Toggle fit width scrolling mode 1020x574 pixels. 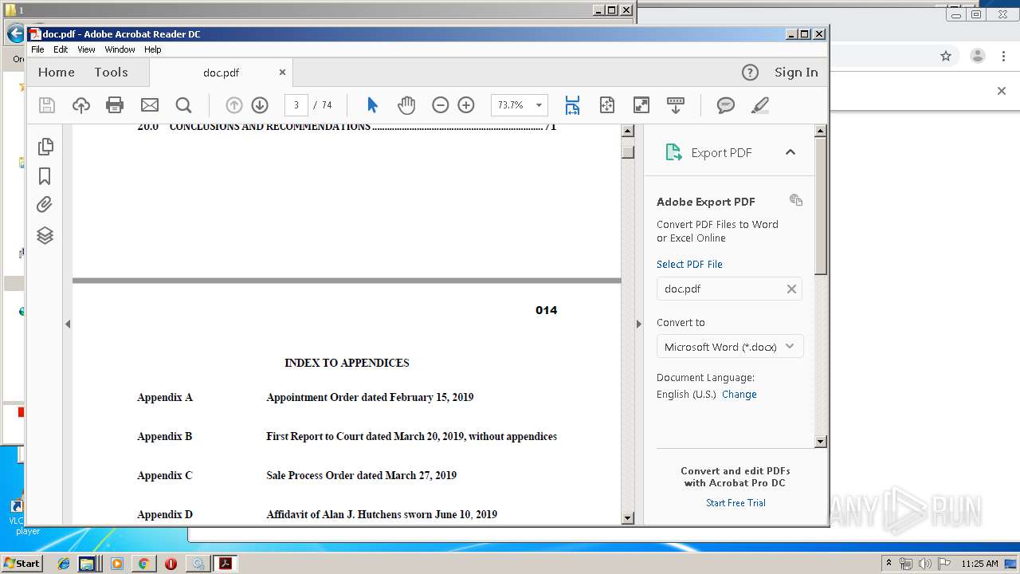click(572, 105)
